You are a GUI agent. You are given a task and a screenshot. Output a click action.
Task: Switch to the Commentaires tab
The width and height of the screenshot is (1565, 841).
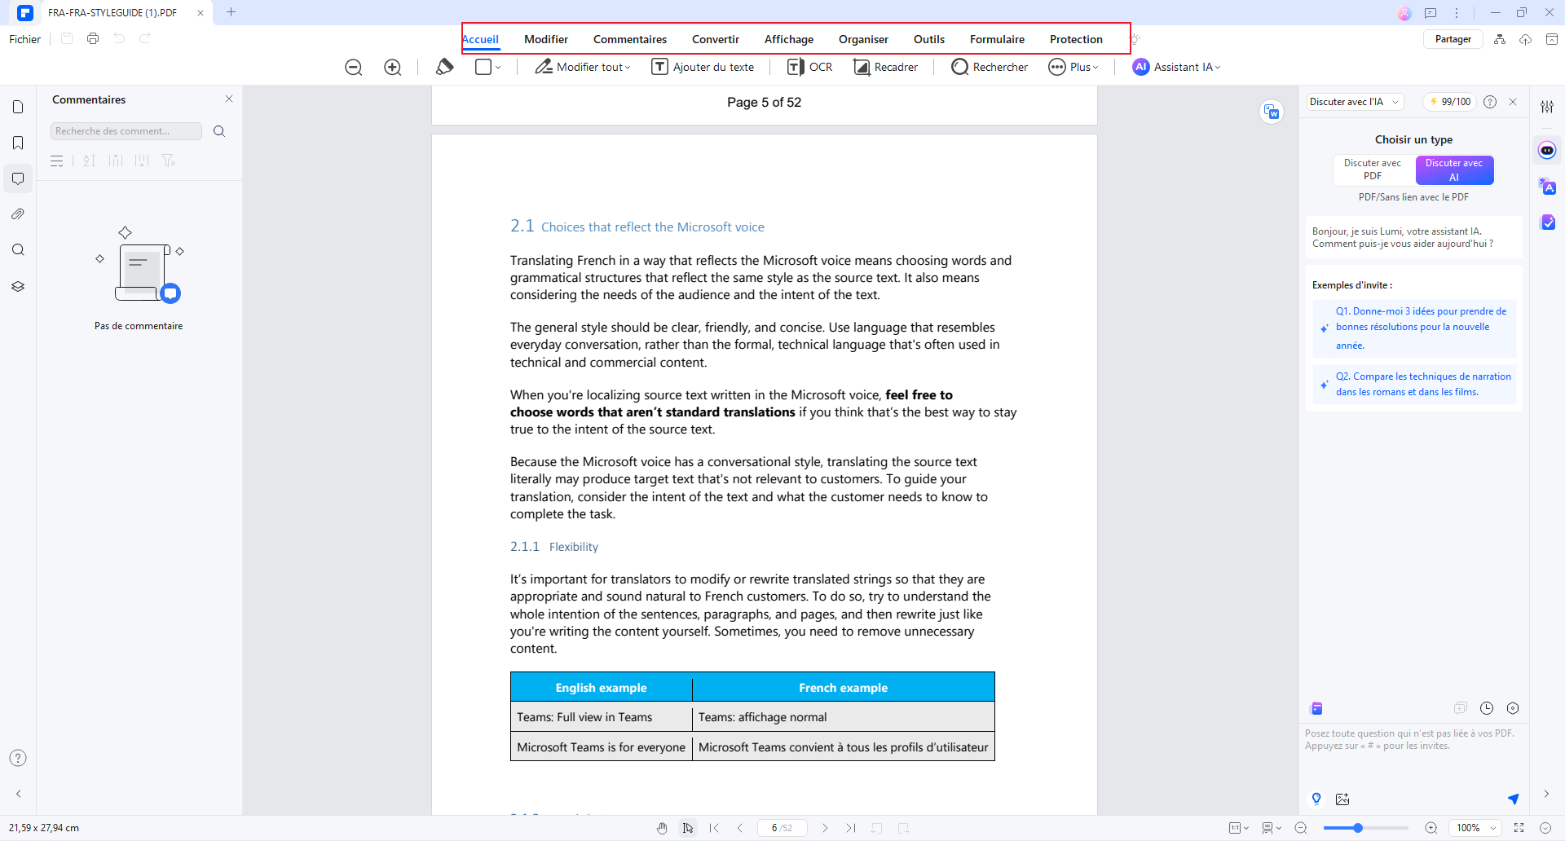[630, 39]
